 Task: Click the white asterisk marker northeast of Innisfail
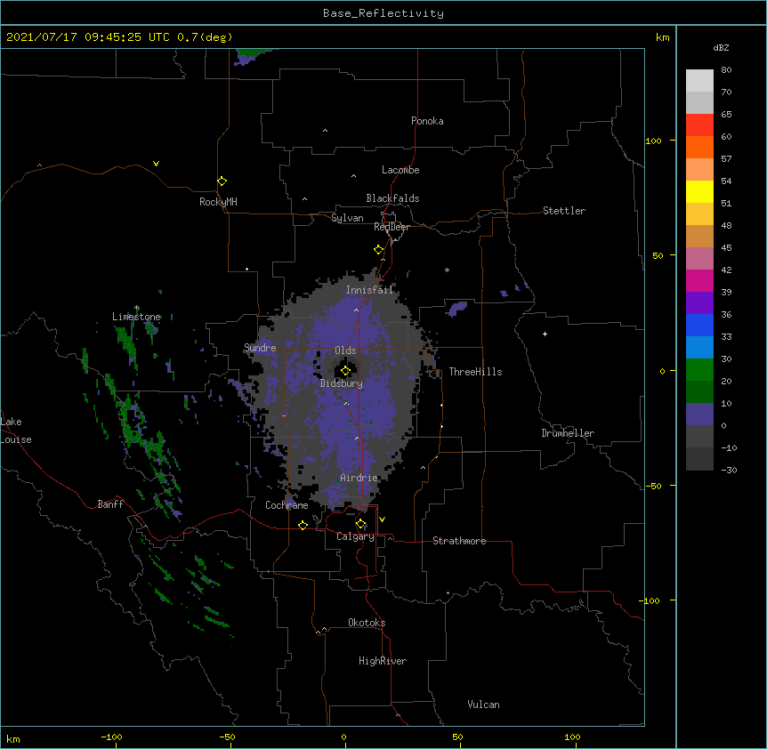447,270
